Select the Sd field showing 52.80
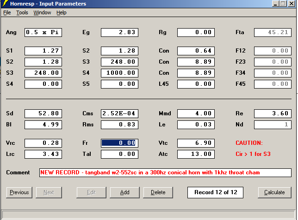 tap(43, 113)
